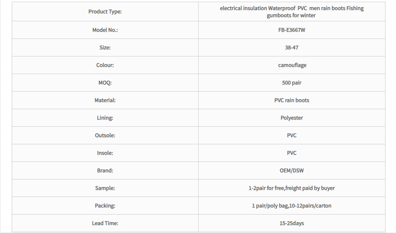This screenshot has height=233, width=396.
Task: Click the PVC value in Insole row
Action: (x=292, y=153)
